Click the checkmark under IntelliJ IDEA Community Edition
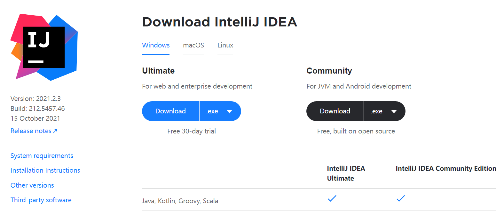This screenshot has width=496, height=215. pos(400,198)
